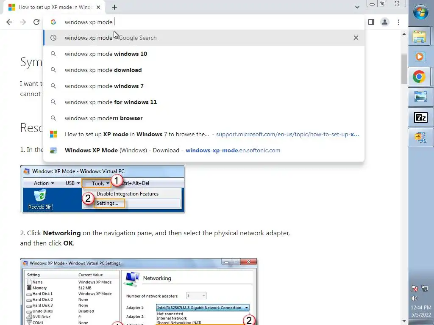Choose suggestion 'windows xp mode download'

204,70
